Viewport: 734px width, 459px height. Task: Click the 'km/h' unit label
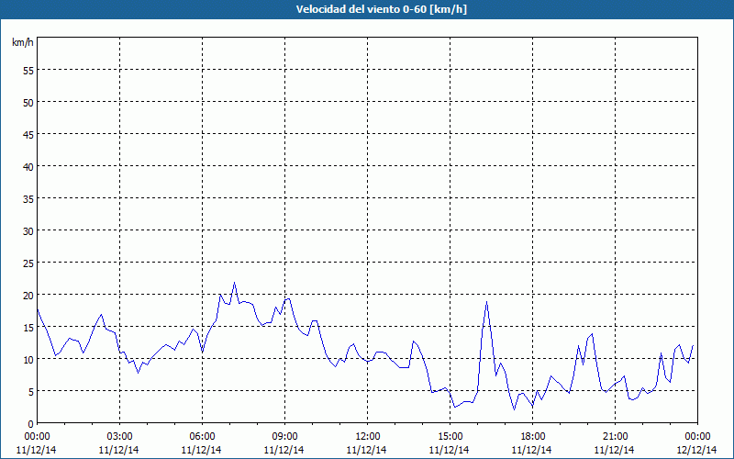click(x=23, y=42)
